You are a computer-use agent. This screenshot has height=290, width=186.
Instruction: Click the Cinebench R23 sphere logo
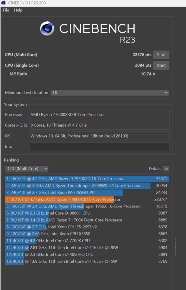[47, 29]
